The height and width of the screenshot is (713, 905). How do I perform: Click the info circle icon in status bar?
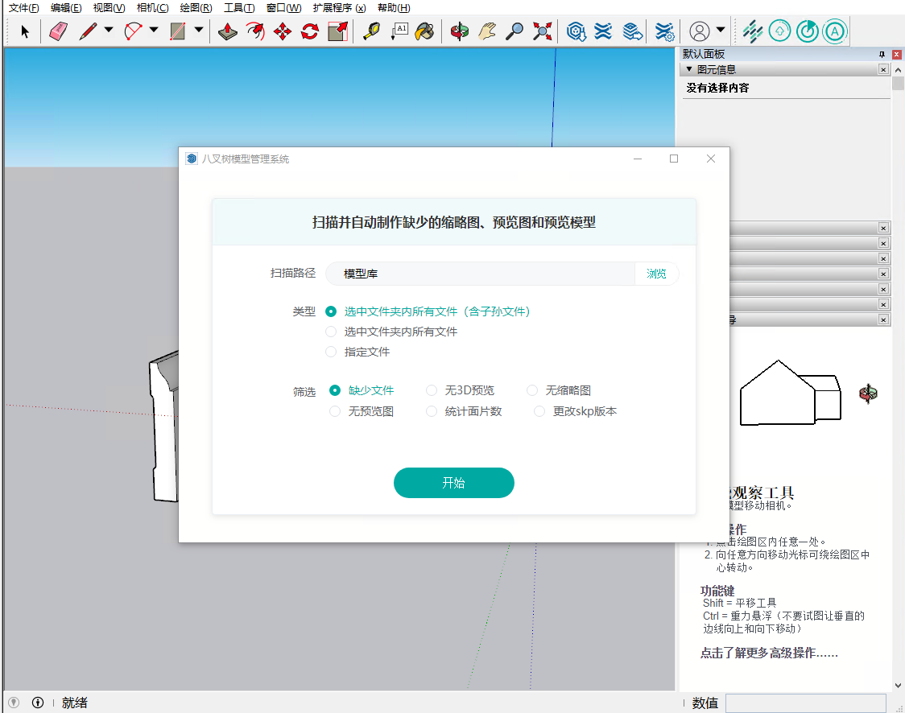[x=38, y=702]
